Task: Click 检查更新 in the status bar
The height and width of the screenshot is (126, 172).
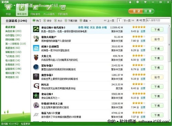Action: [x=25, y=124]
